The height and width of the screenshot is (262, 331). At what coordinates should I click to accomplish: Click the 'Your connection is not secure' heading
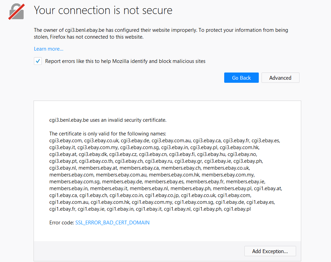[103, 10]
